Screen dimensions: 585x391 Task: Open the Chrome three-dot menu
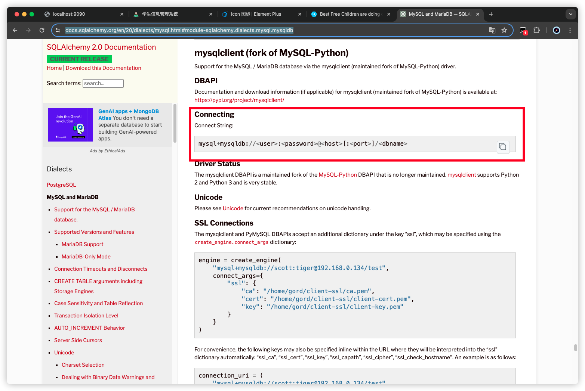(x=570, y=30)
